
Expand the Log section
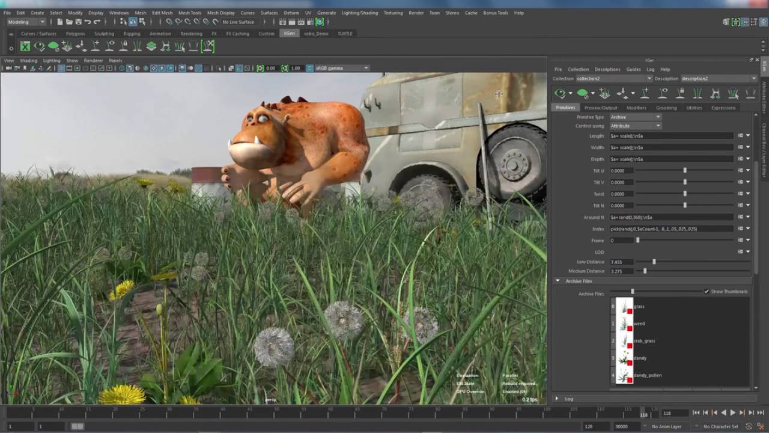pos(557,399)
